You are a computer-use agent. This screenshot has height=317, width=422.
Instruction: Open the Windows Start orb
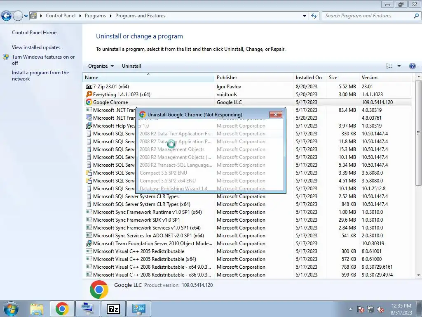11,309
